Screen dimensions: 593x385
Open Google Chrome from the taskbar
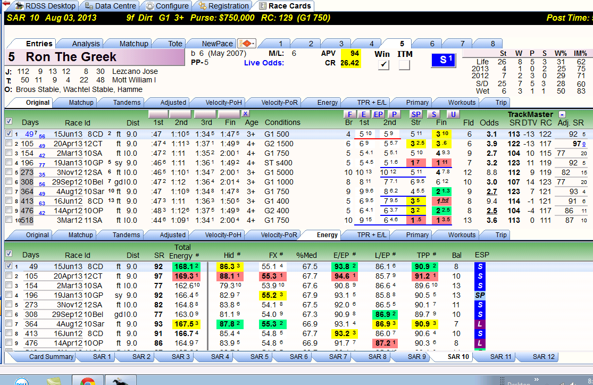(x=87, y=381)
